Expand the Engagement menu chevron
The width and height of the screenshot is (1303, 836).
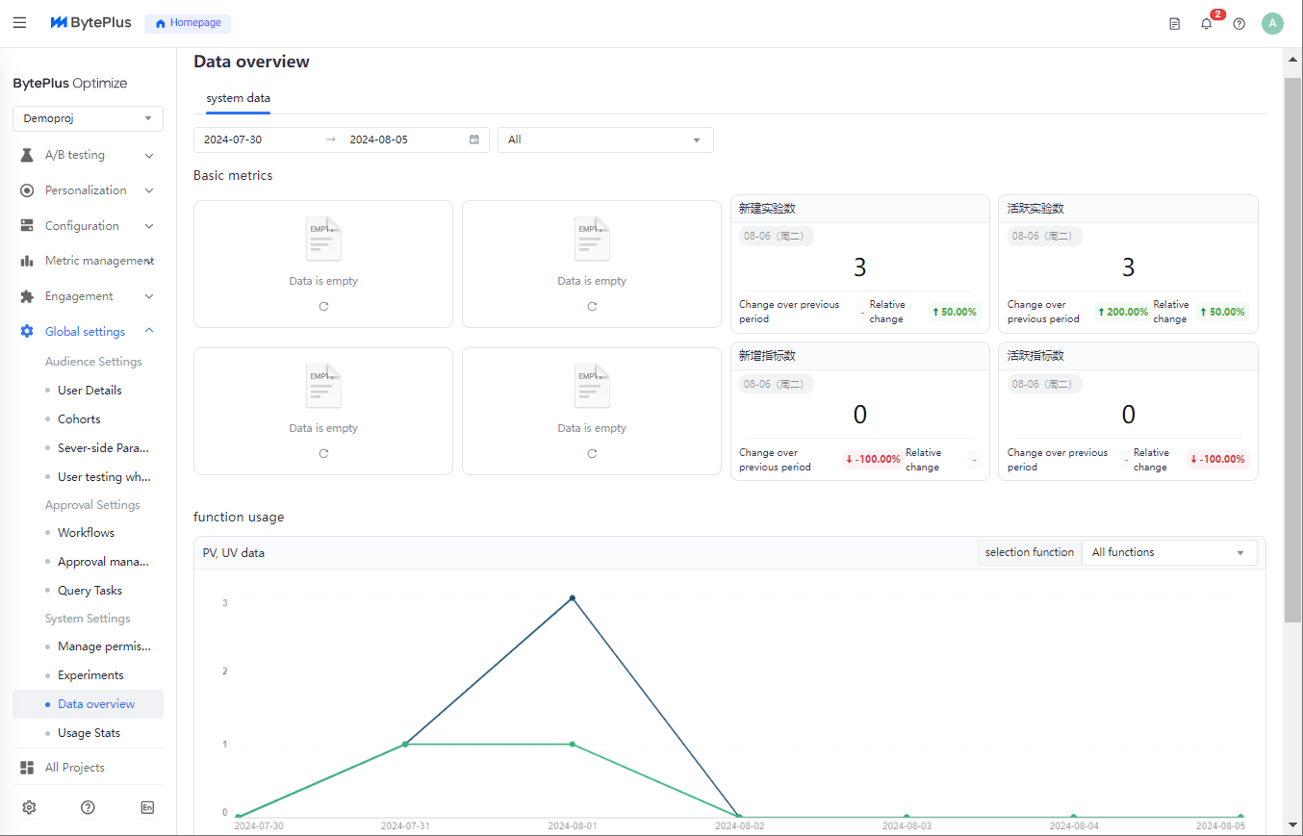coord(149,296)
